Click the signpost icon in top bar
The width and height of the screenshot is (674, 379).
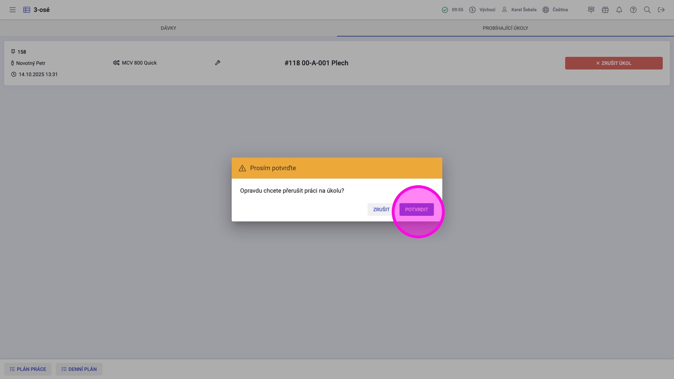point(591,10)
